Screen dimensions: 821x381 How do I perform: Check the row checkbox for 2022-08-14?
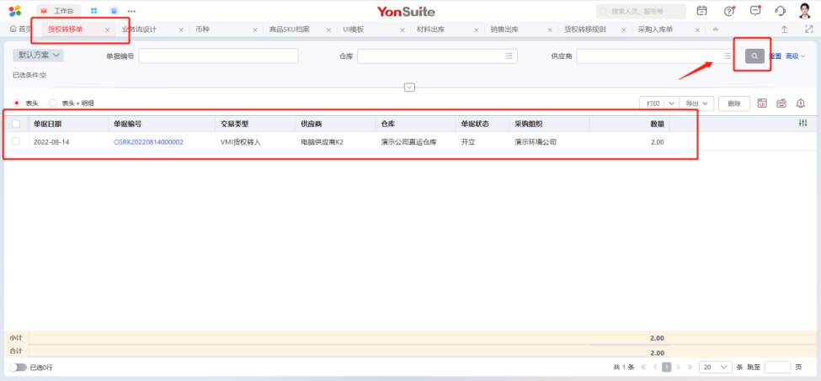(x=16, y=141)
